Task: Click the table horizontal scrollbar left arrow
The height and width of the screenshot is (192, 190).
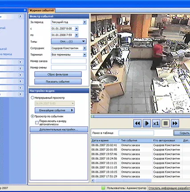Action: (x=93, y=180)
